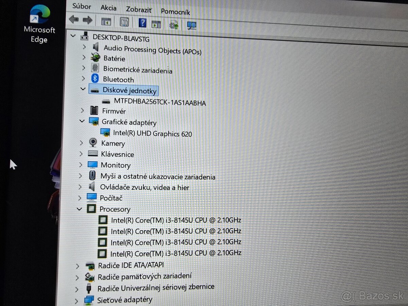Expand the Procesory category chevron
The width and height of the screenshot is (408, 306).
click(79, 209)
